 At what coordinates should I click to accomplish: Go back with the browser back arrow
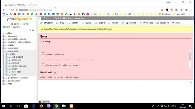[4, 10]
